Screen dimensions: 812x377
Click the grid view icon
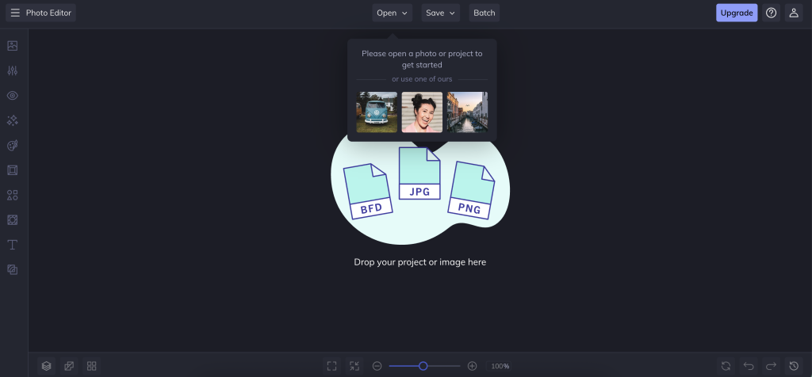92,366
